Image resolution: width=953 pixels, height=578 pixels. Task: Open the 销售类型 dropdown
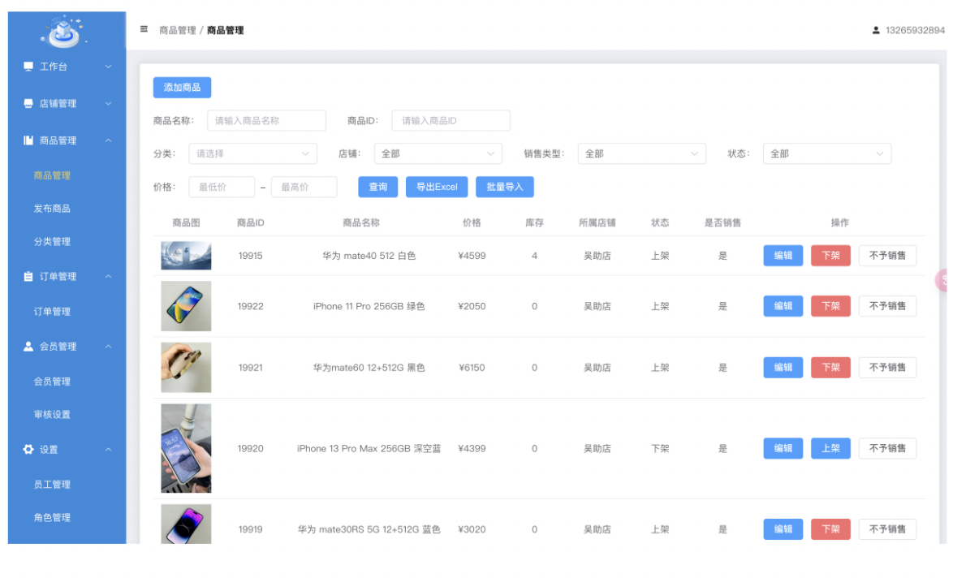tap(642, 153)
